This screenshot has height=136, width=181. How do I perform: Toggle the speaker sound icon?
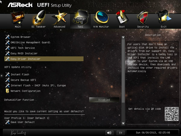click(109, 133)
